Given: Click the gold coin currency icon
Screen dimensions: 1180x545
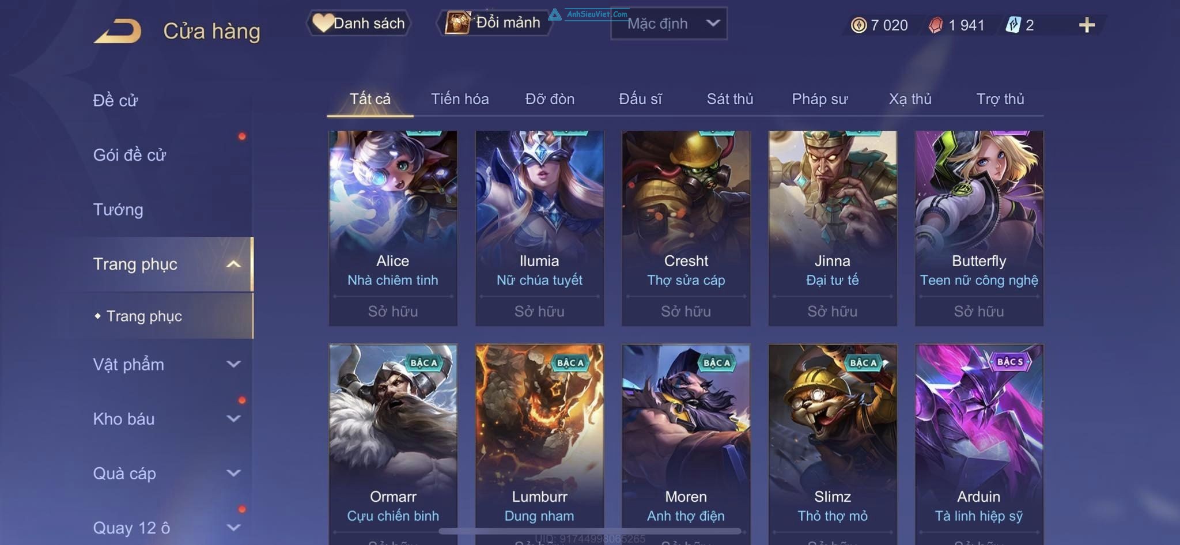Looking at the screenshot, I should (858, 25).
